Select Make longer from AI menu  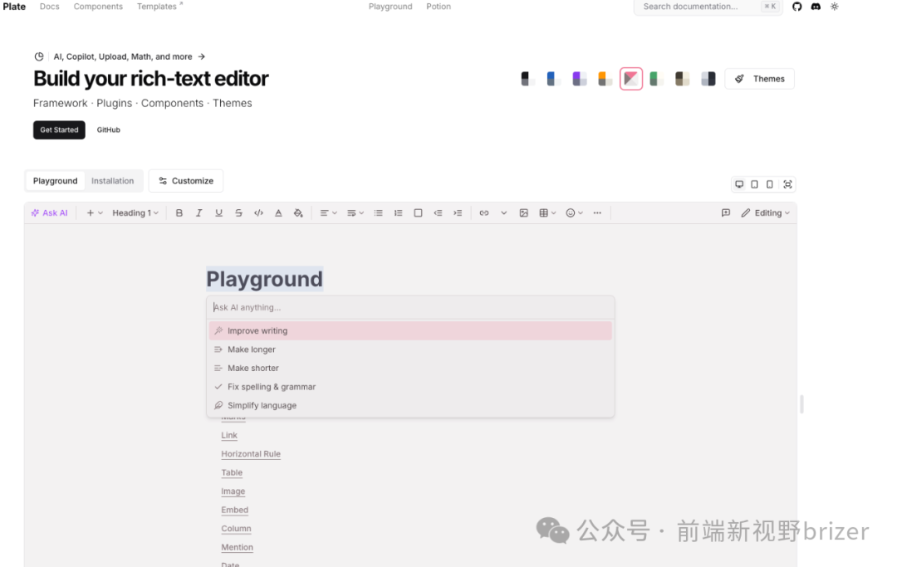pyautogui.click(x=410, y=349)
